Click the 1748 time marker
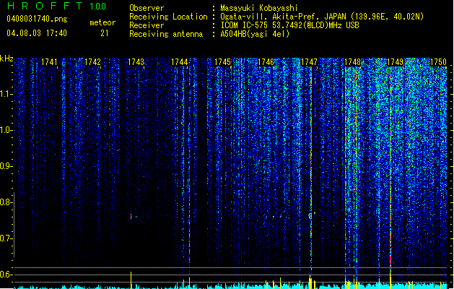 pos(352,62)
